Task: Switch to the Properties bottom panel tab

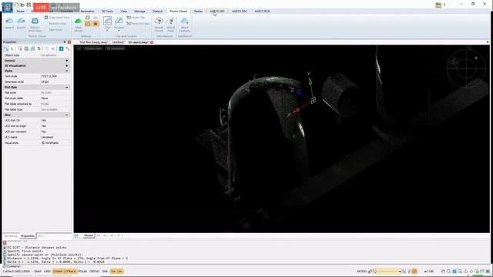Action: coord(28,236)
